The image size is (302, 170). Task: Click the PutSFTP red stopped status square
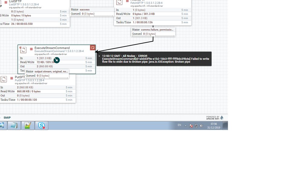[11, 78]
